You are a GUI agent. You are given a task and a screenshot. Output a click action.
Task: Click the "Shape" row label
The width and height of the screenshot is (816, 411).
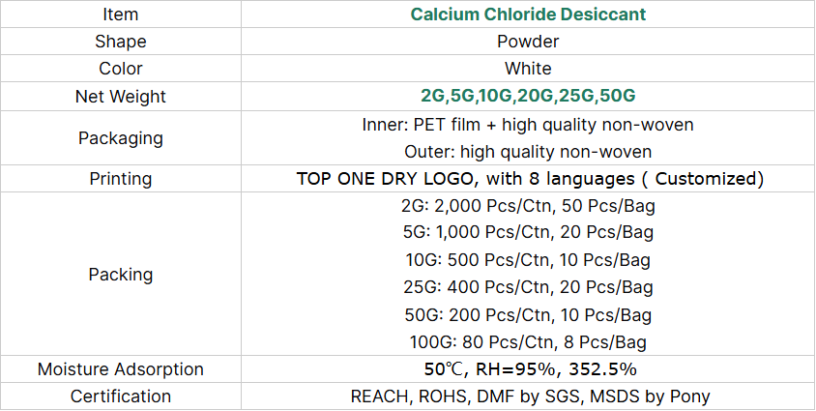coord(120,42)
